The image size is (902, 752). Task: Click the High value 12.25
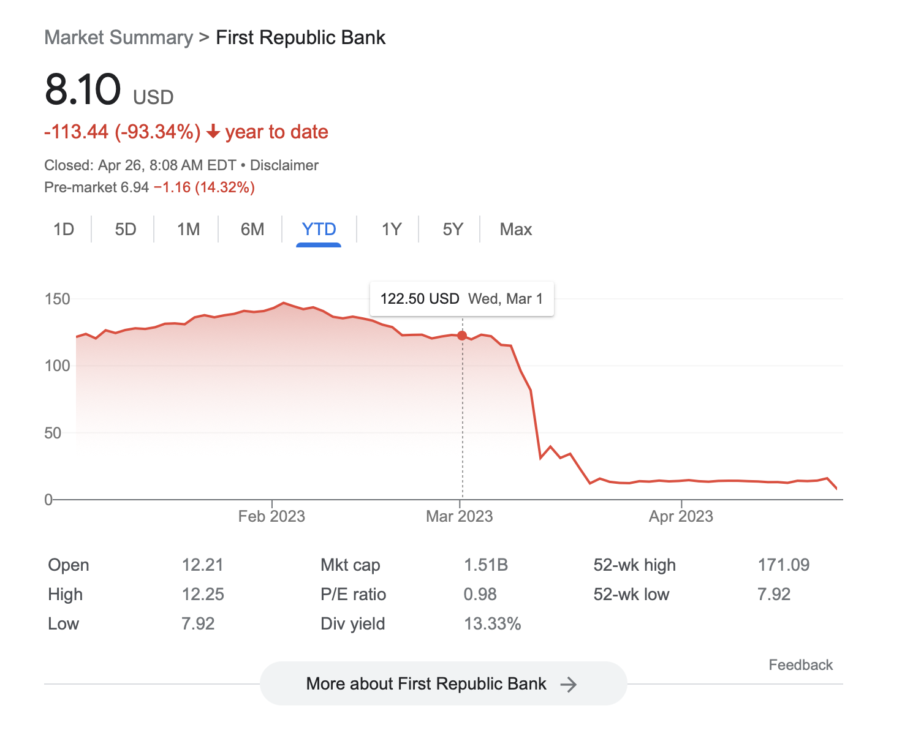click(202, 594)
